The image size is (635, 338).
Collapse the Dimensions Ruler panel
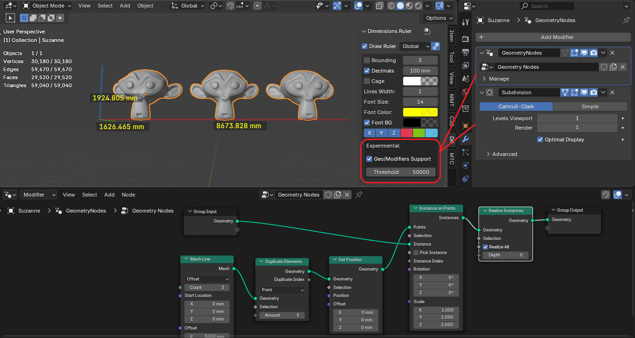click(x=364, y=31)
